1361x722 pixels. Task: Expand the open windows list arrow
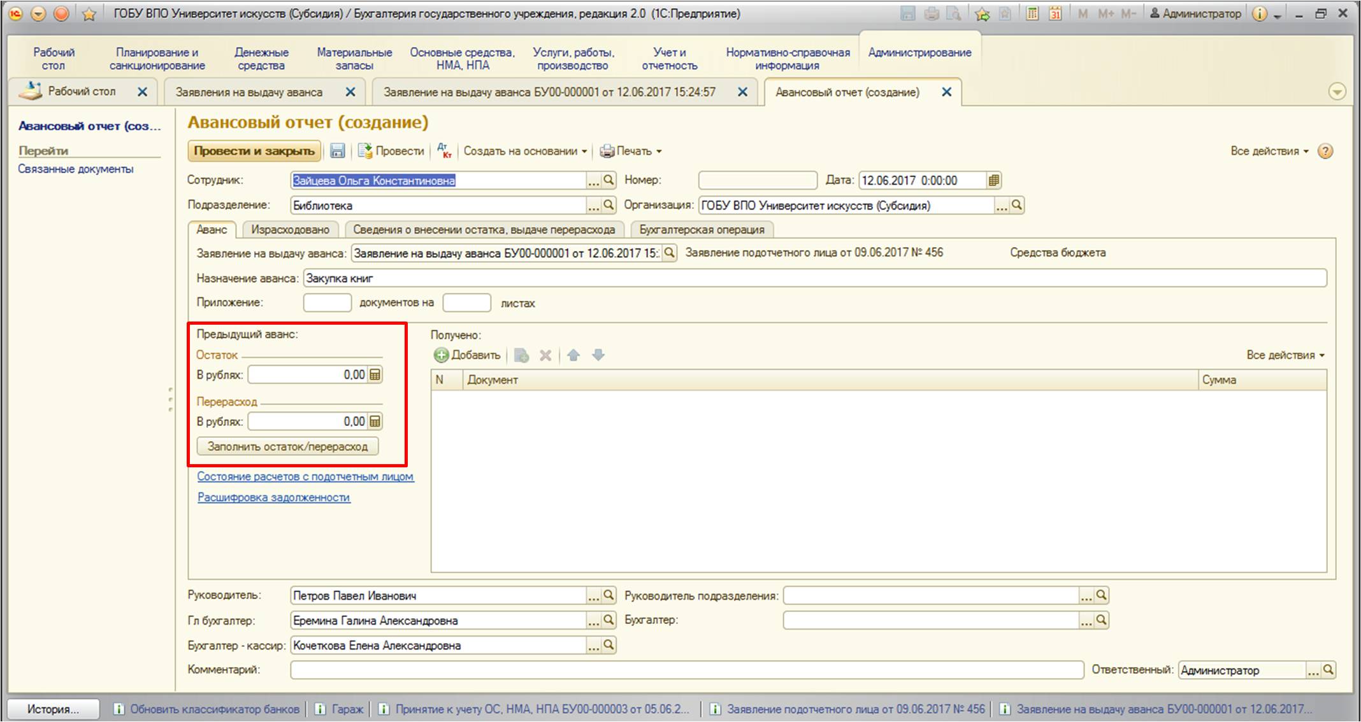click(x=1337, y=92)
